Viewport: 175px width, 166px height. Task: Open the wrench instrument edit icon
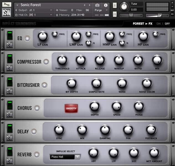7,5
